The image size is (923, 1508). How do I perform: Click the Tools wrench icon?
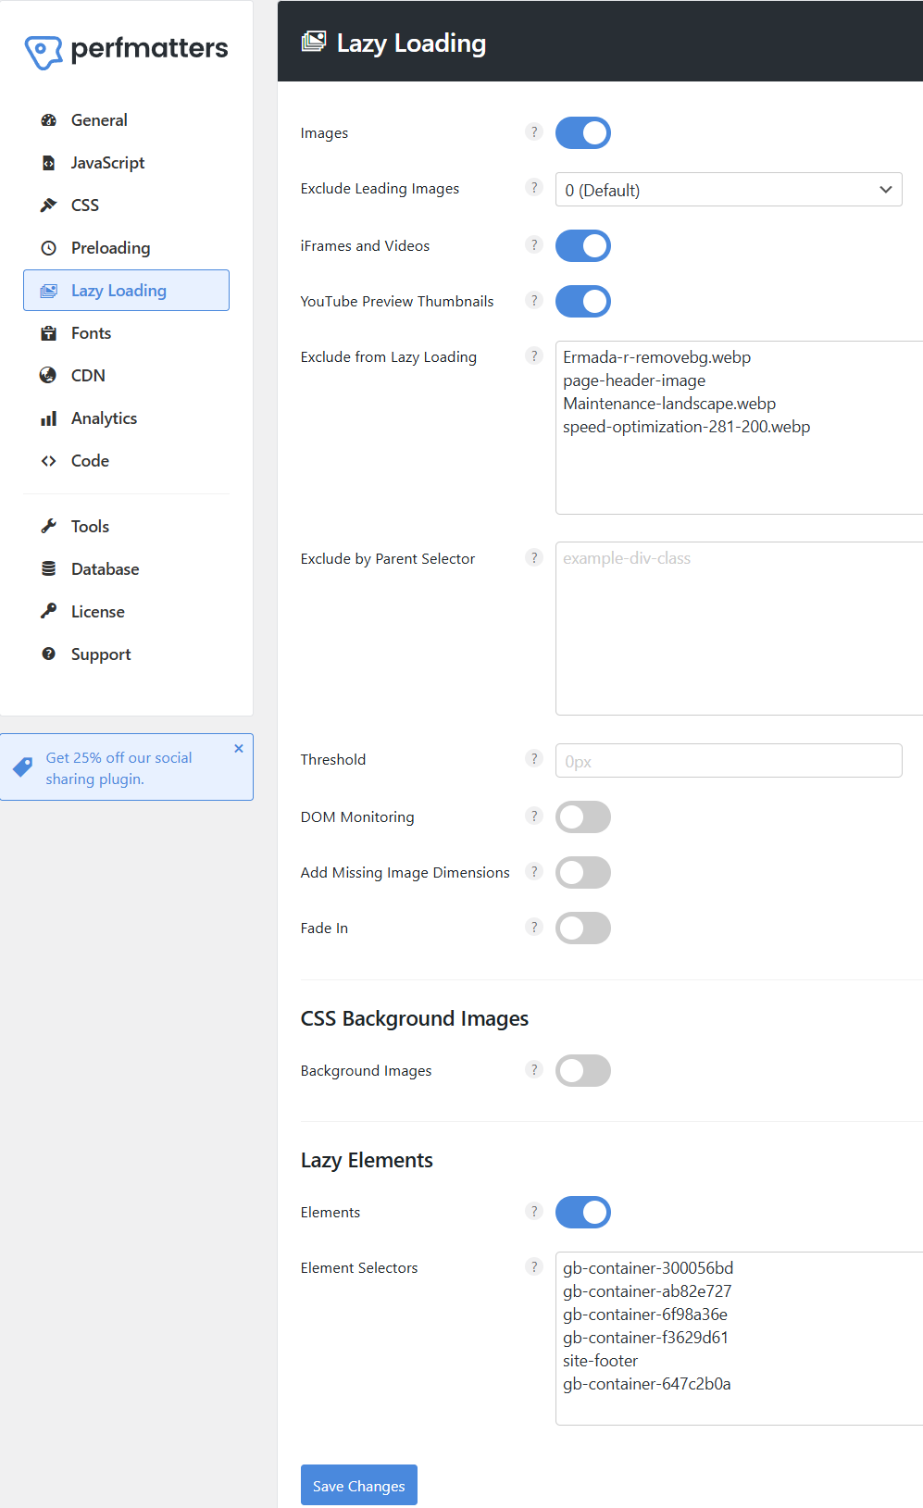[49, 527]
